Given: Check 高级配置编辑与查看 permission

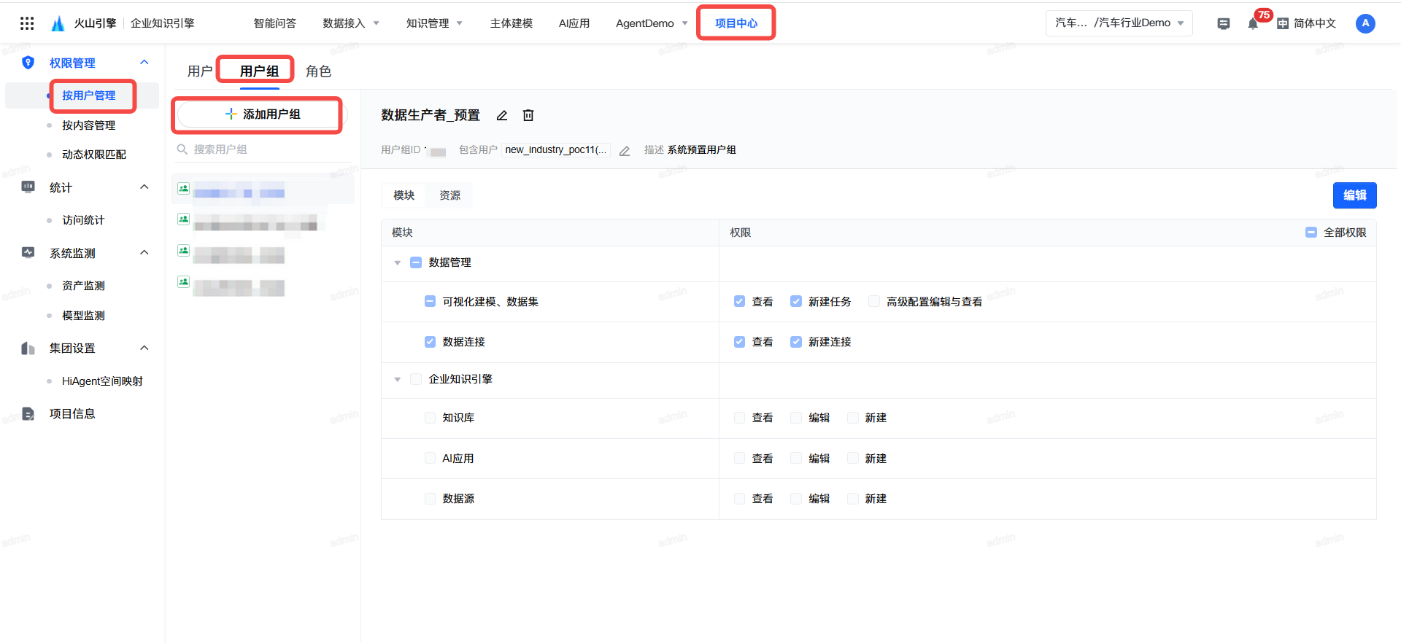Looking at the screenshot, I should (x=873, y=302).
